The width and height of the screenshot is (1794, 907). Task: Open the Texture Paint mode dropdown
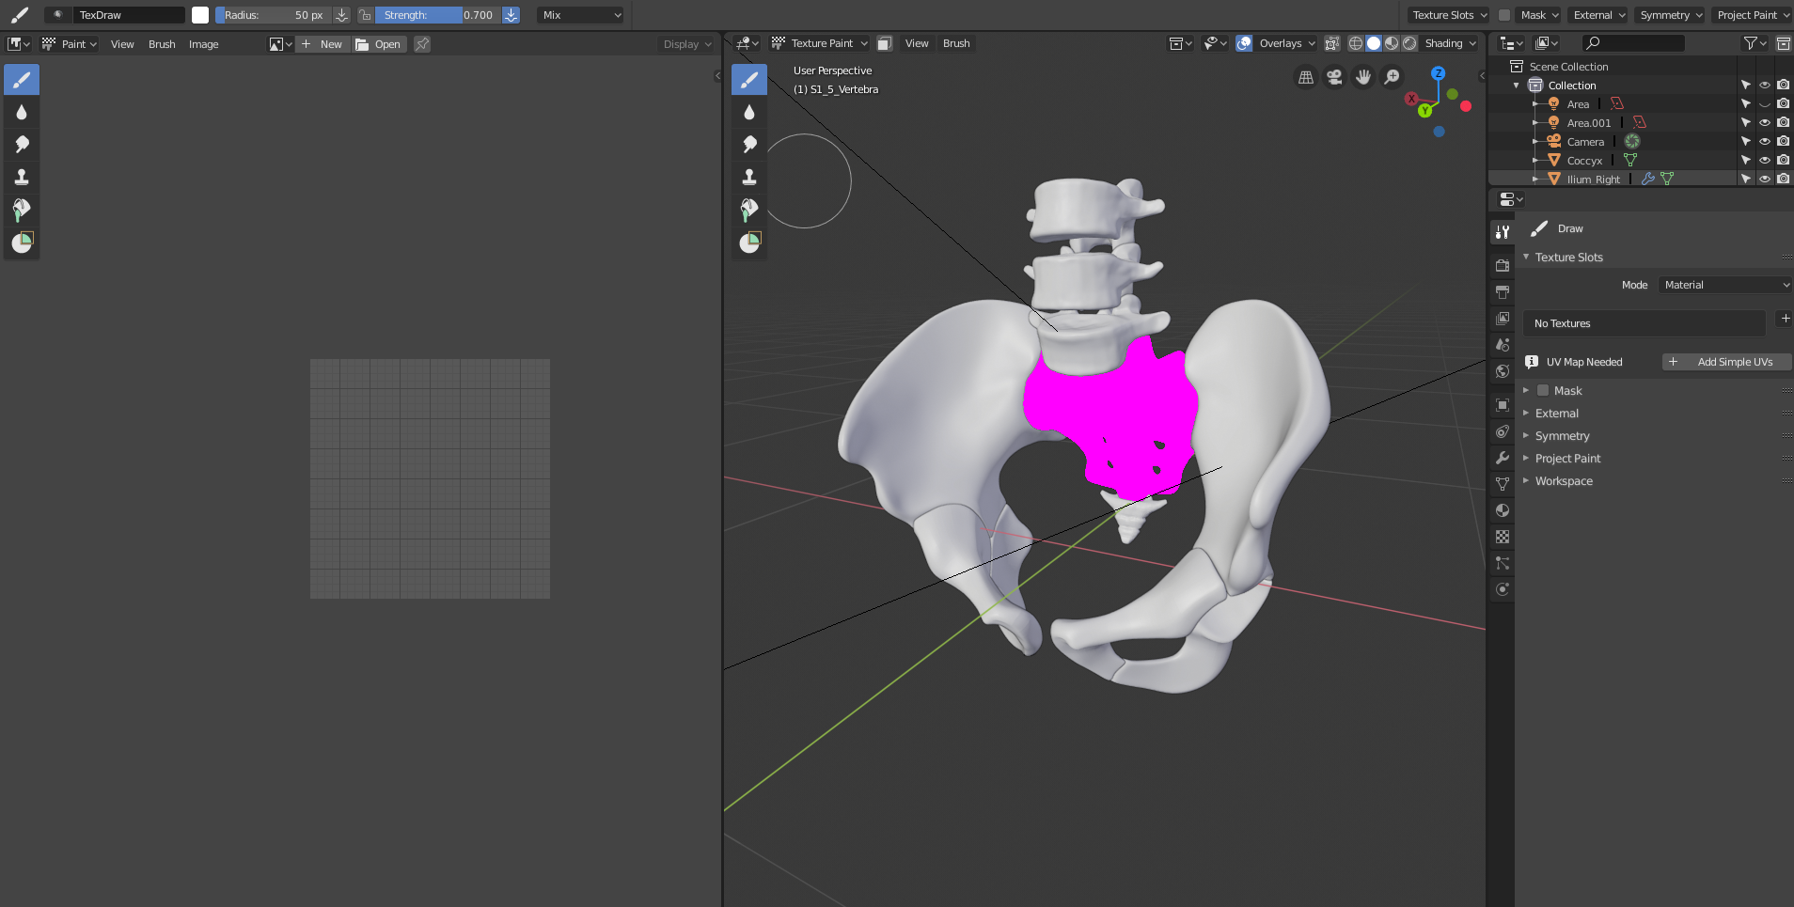(820, 43)
